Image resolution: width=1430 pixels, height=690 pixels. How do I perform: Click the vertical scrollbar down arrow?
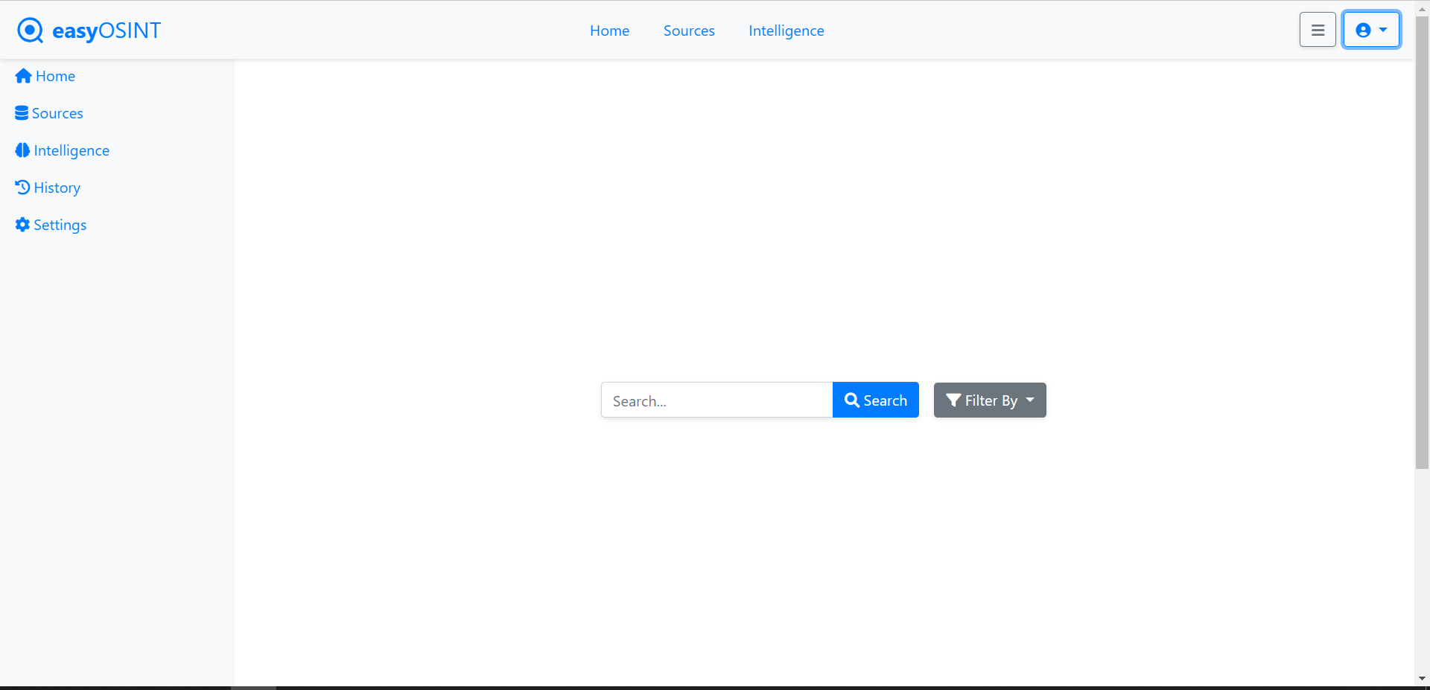click(1423, 678)
